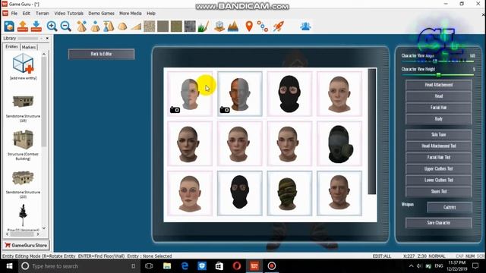Click the Library panel down scroll arrow
The height and width of the screenshot is (273, 486).
tap(44, 228)
